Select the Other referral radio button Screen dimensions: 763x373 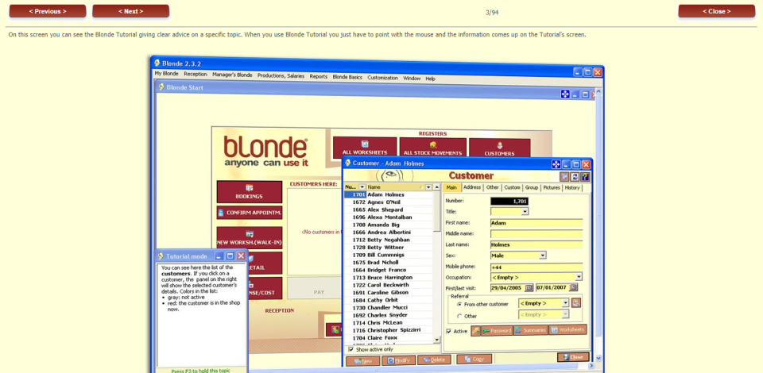pyautogui.click(x=459, y=316)
